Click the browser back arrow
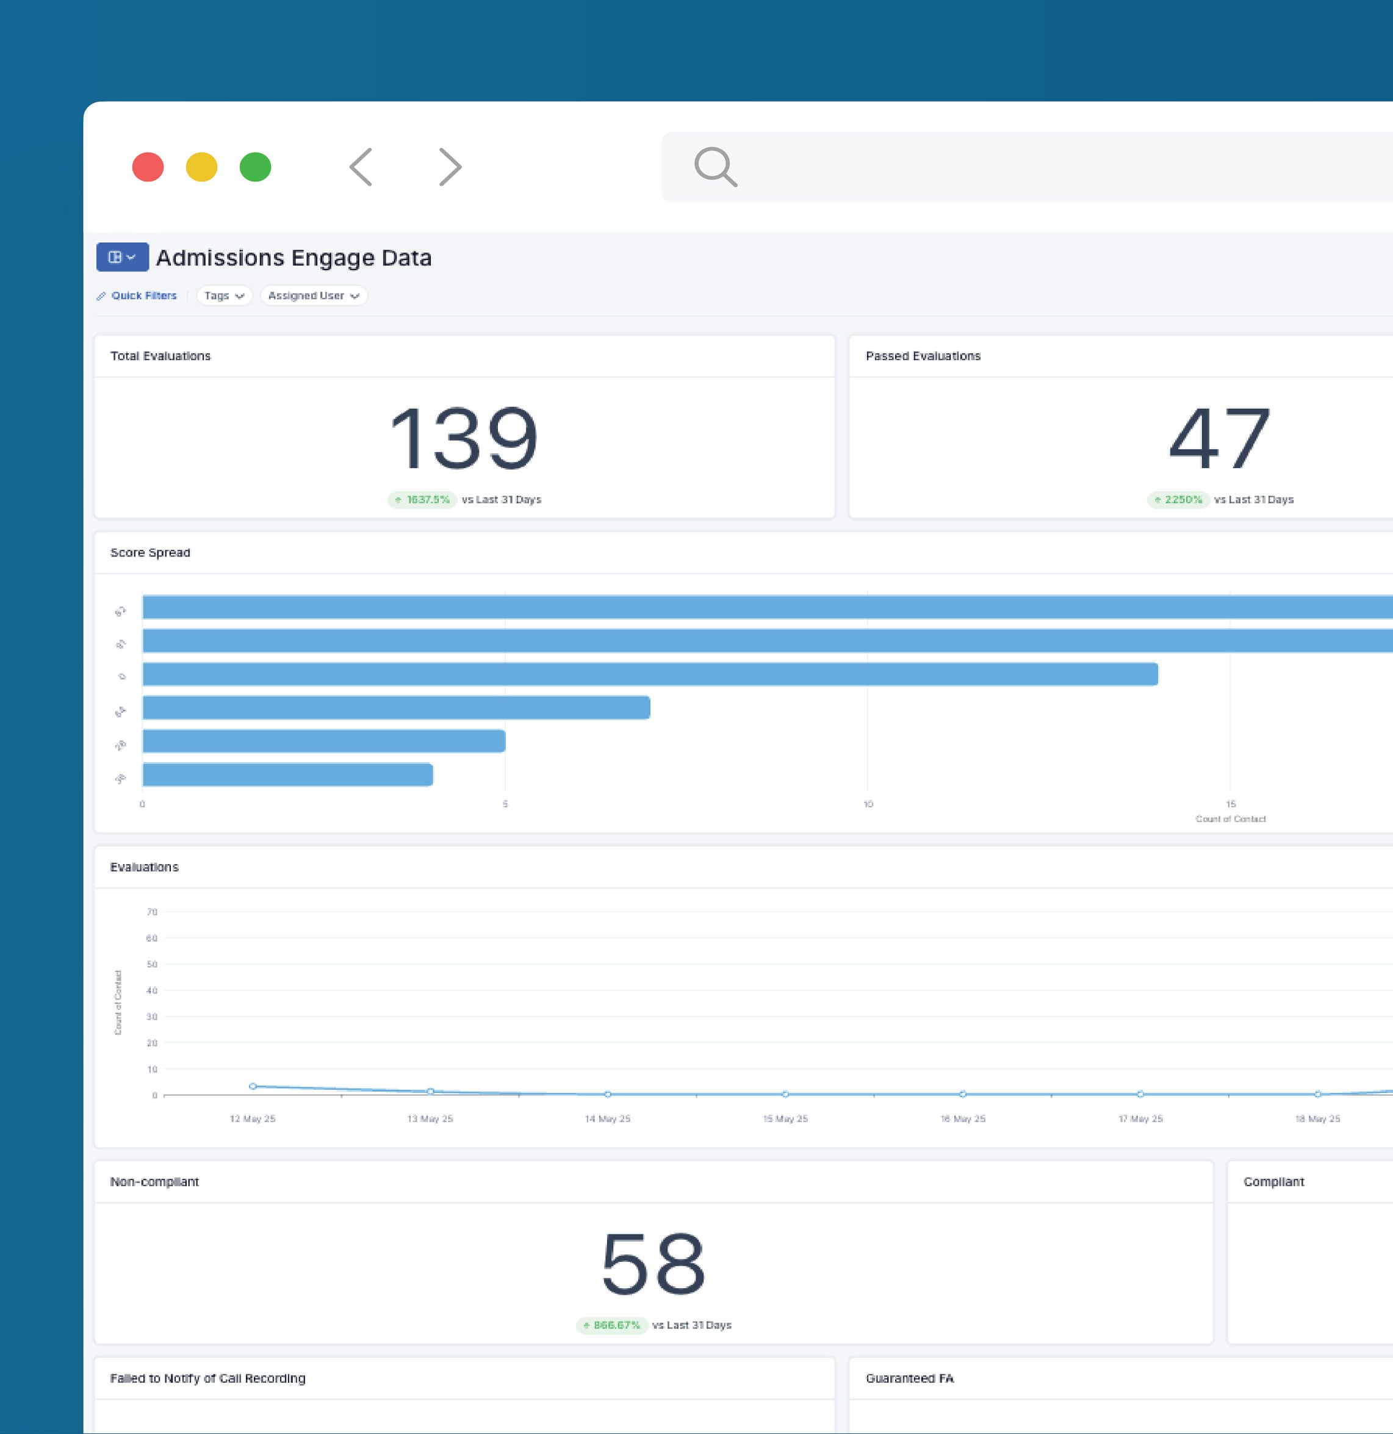1393x1434 pixels. tap(361, 167)
